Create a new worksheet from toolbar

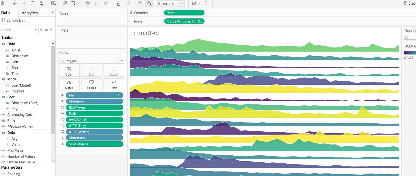click(54, 3)
